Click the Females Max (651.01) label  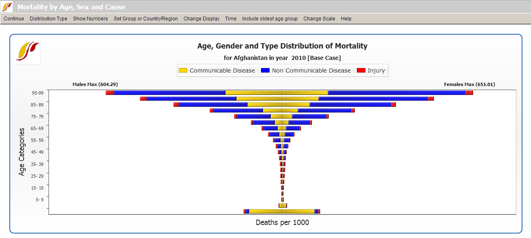(469, 84)
